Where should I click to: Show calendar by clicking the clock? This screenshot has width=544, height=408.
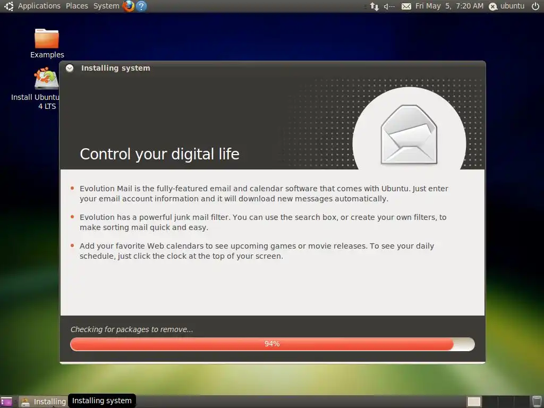(449, 6)
